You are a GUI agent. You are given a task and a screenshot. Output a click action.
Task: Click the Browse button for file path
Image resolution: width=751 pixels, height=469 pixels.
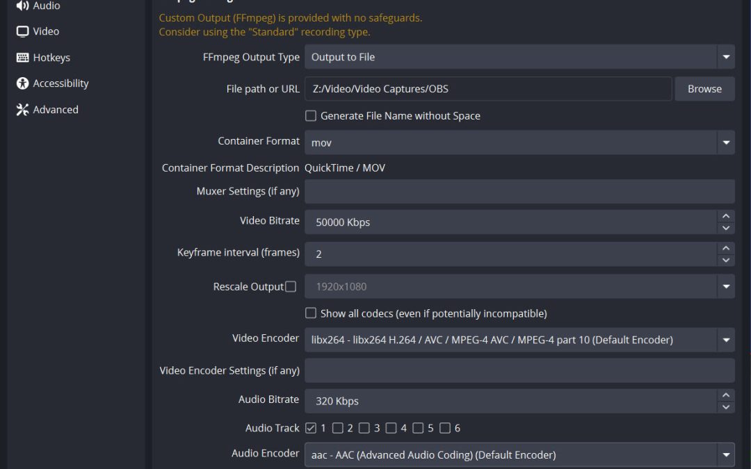coord(704,89)
